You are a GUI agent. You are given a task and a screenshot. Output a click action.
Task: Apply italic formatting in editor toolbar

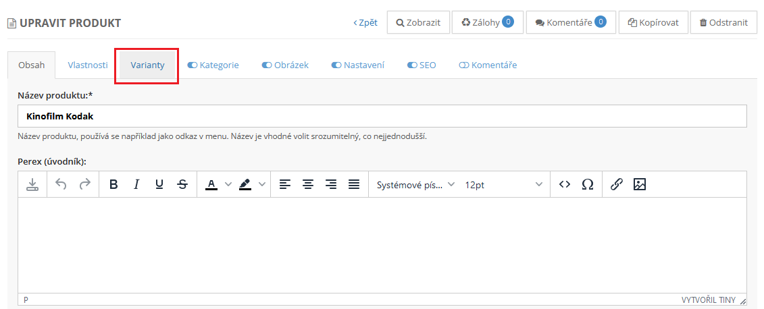click(x=136, y=184)
